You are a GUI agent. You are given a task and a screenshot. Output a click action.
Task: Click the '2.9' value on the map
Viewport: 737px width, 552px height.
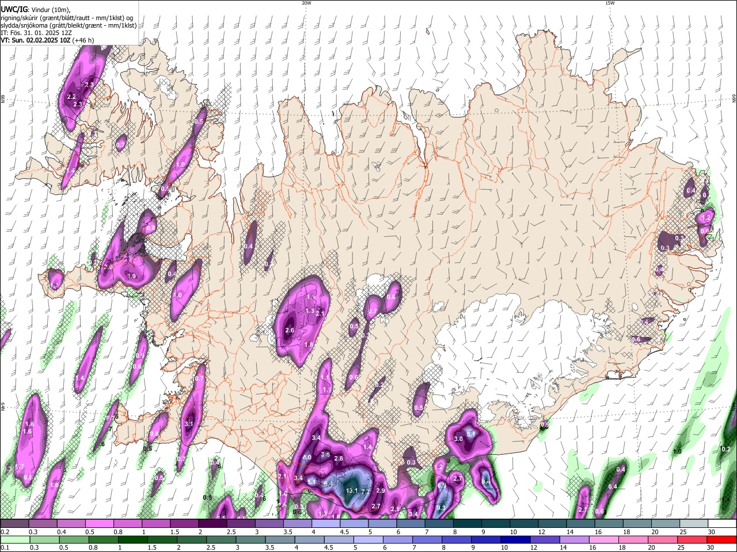click(380, 490)
